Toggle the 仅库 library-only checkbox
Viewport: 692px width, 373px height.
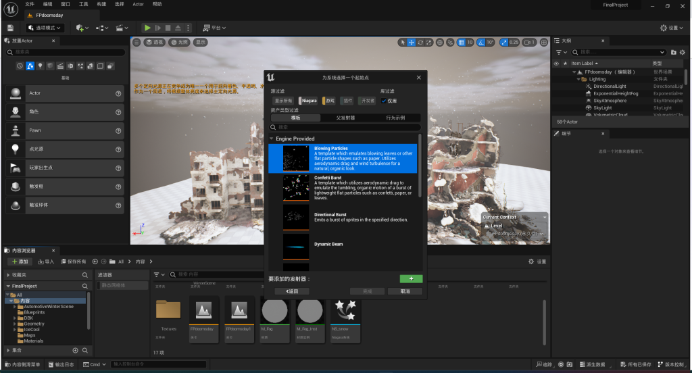pyautogui.click(x=384, y=101)
